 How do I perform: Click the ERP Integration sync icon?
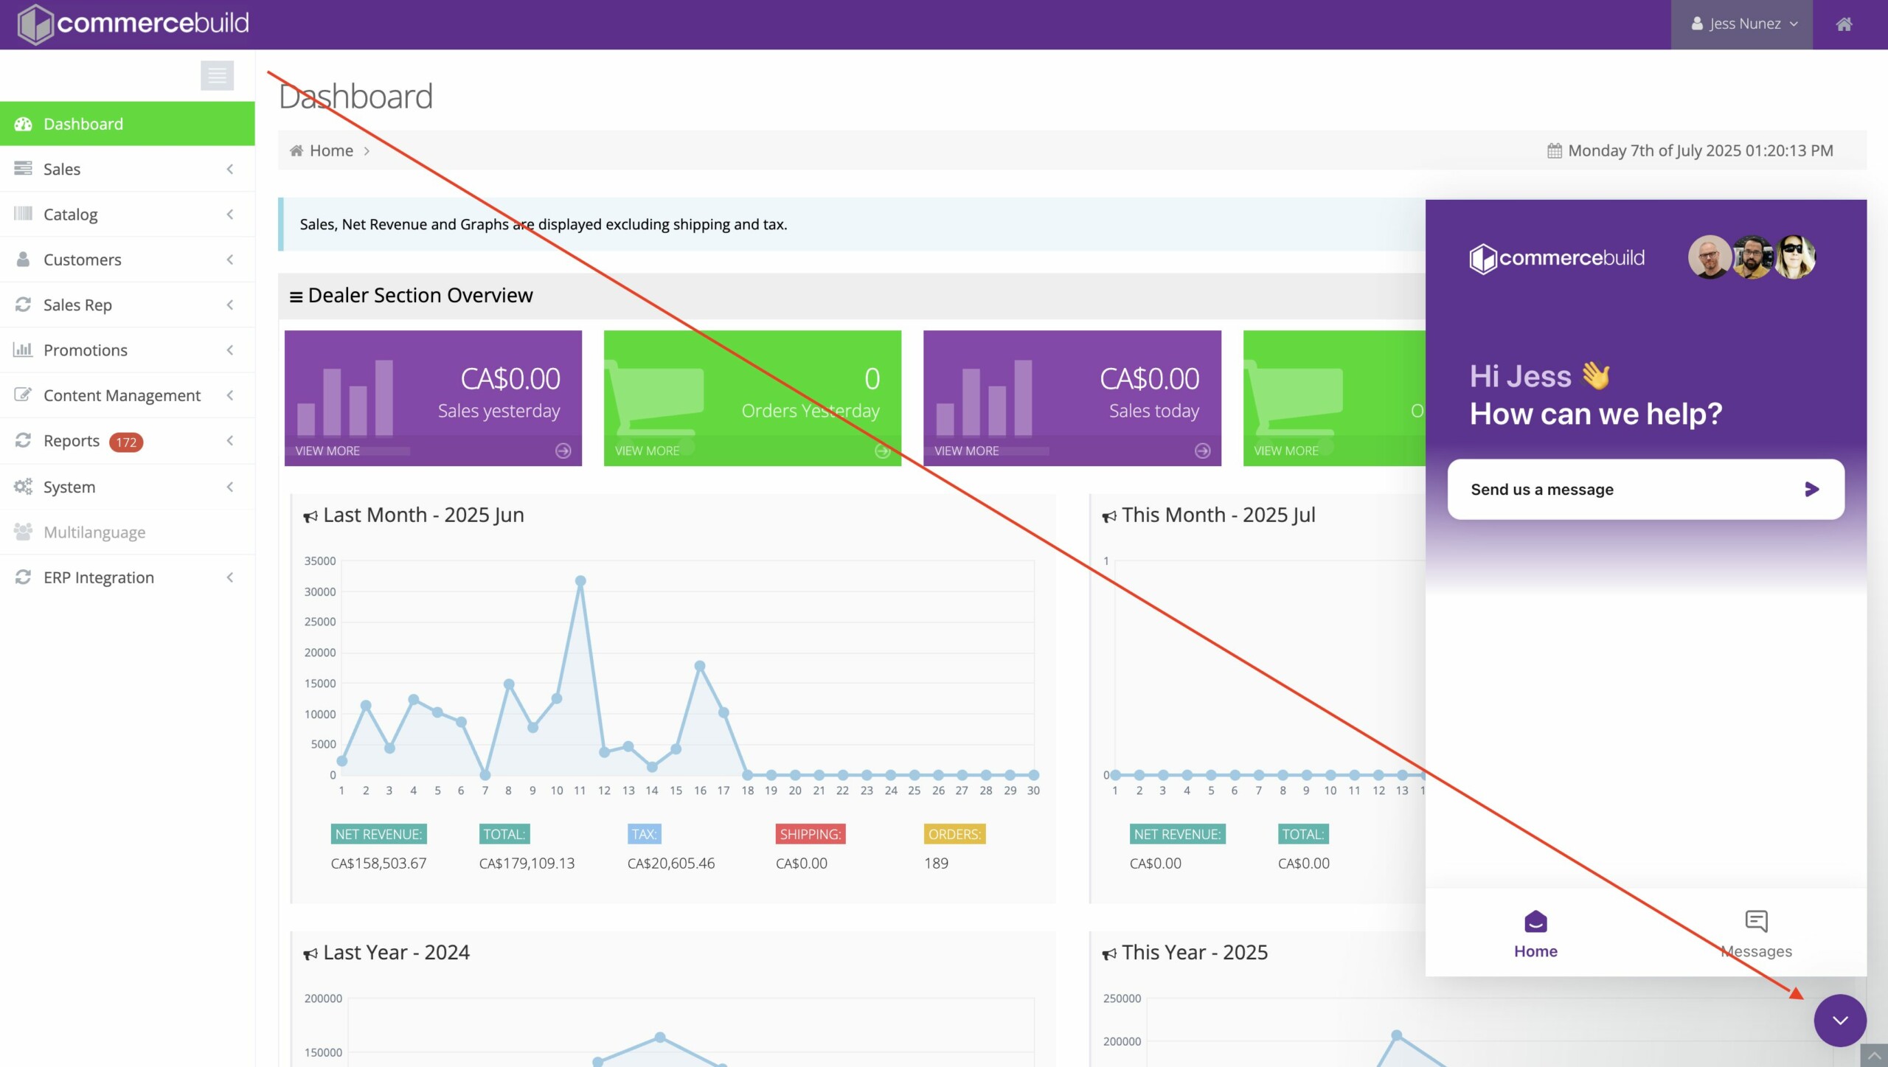(x=23, y=577)
